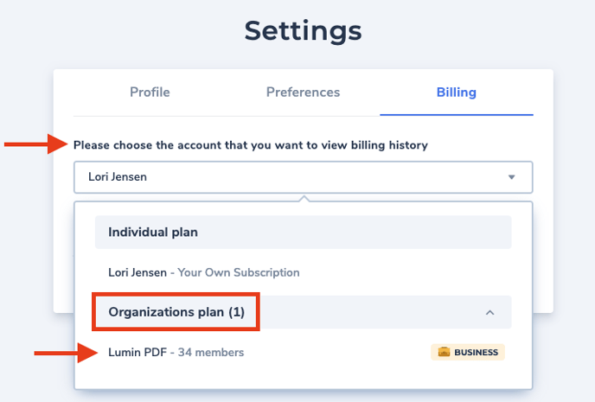Image resolution: width=595 pixels, height=402 pixels.
Task: Click the Your Own Subscription text
Action: point(239,272)
